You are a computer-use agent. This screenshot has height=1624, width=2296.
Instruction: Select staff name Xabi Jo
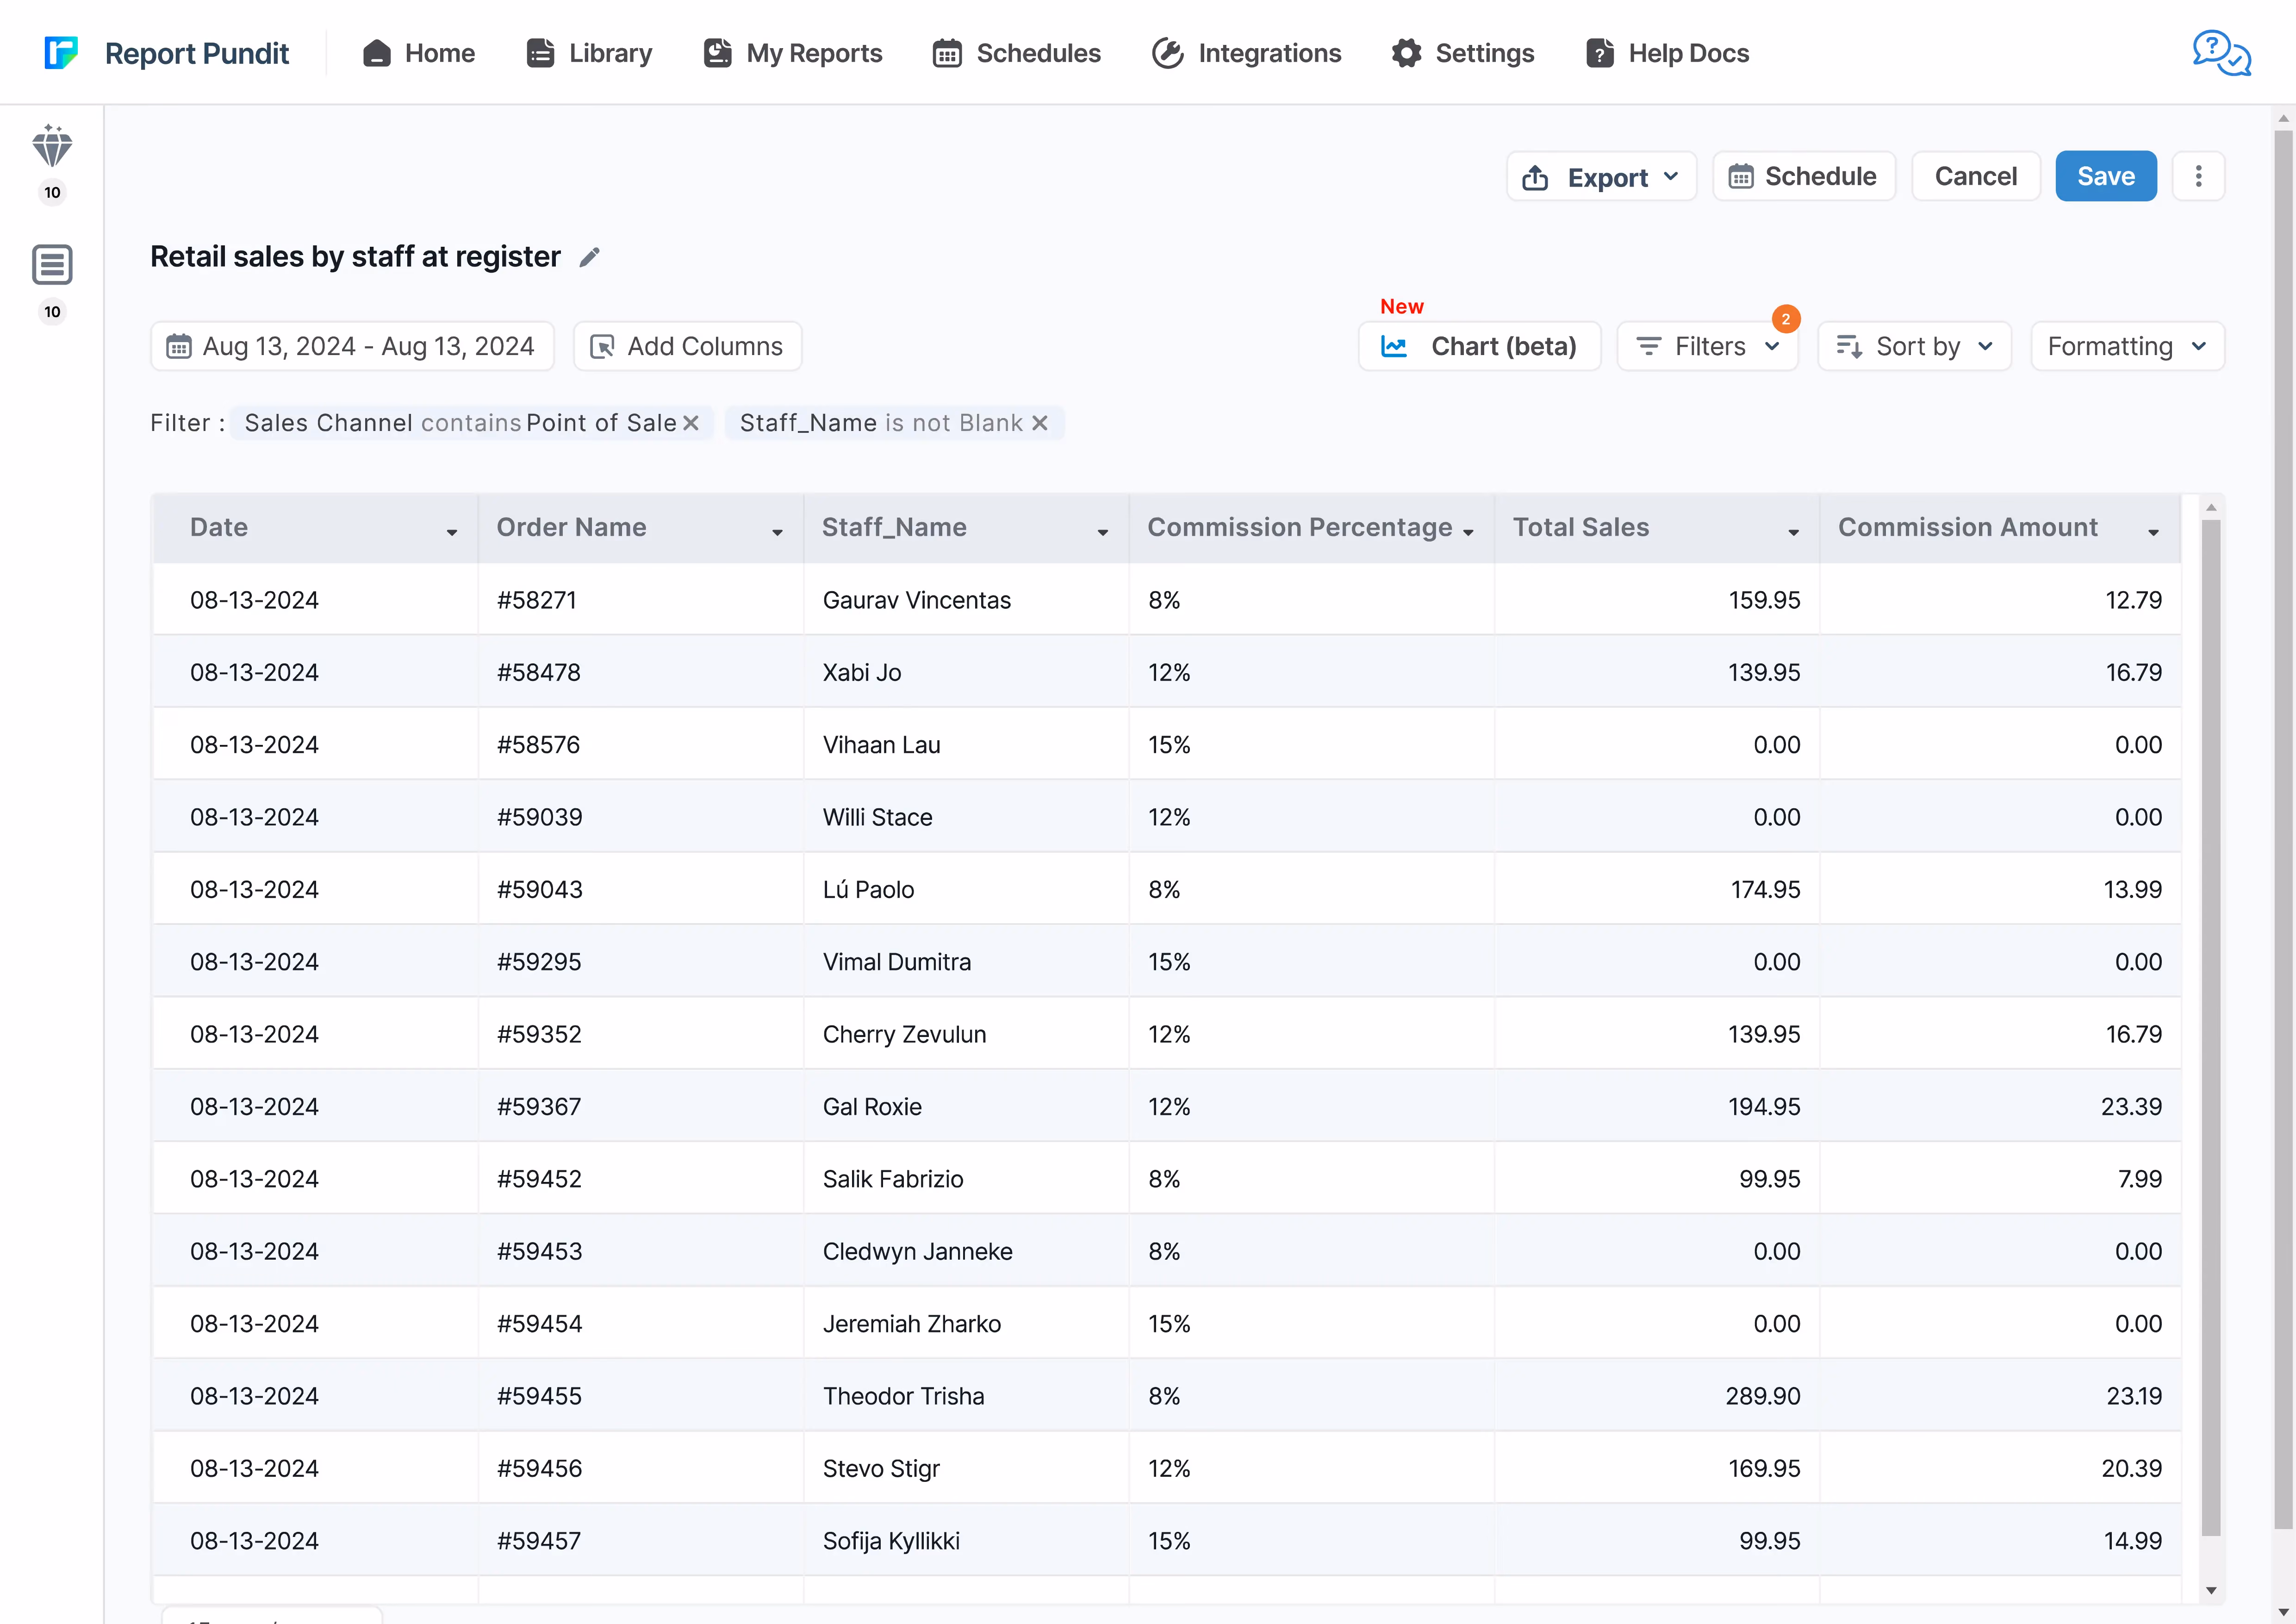click(862, 673)
